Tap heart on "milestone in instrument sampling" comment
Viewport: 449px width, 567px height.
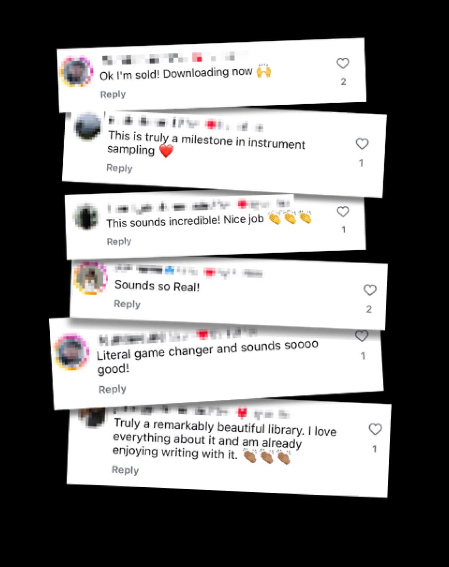[362, 144]
